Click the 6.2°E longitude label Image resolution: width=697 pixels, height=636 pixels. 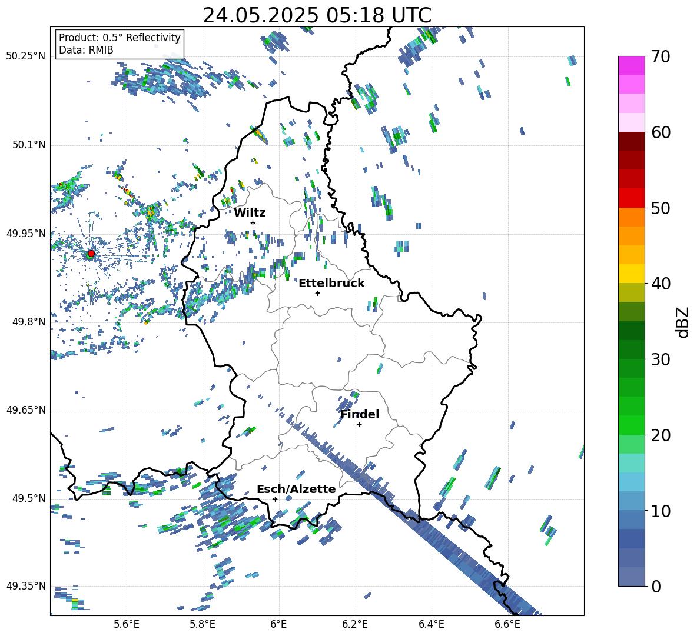click(x=355, y=624)
